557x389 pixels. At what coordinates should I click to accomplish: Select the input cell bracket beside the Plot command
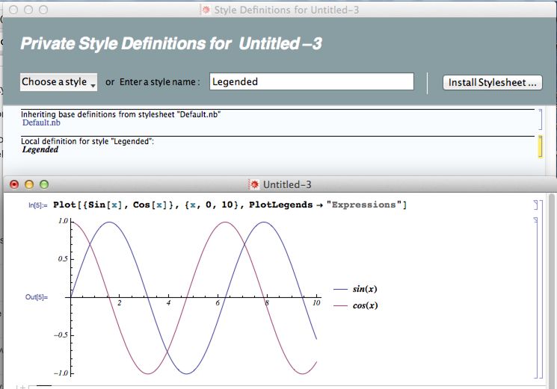click(536, 205)
